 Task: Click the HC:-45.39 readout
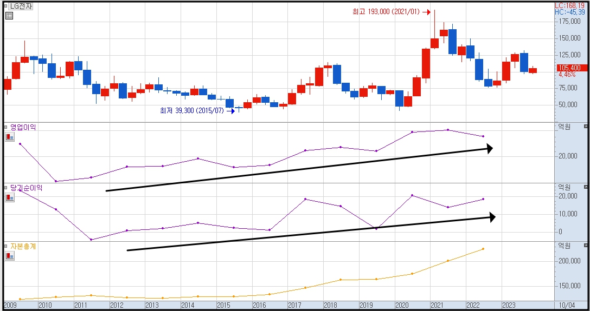[x=570, y=12]
